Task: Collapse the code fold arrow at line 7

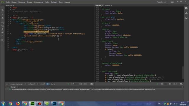Action: [10, 20]
